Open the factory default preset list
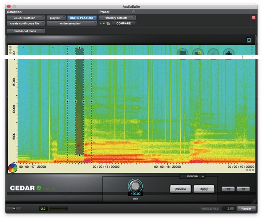The width and height of the screenshot is (263, 220). pyautogui.click(x=117, y=18)
